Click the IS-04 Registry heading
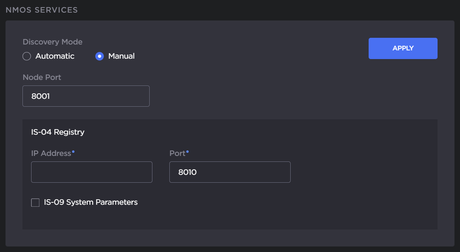This screenshot has height=252, width=460. [57, 132]
